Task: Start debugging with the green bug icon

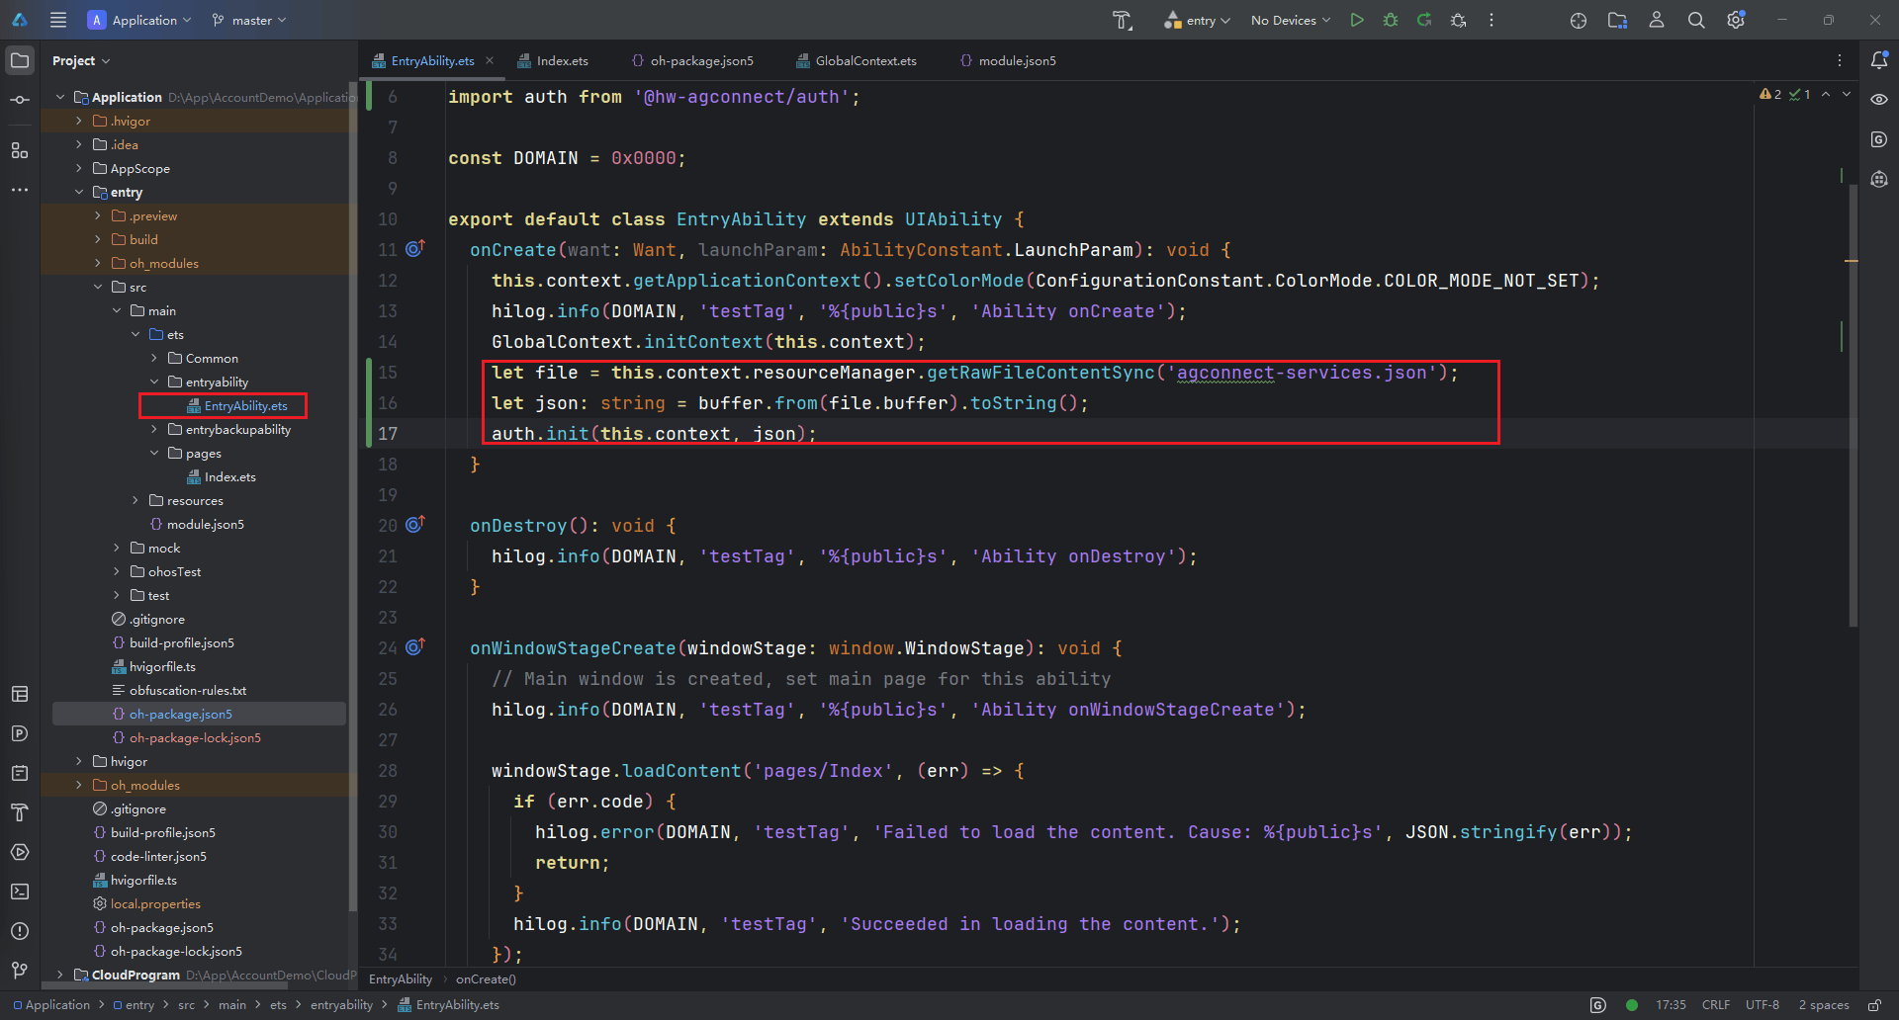Action: pos(1391,20)
